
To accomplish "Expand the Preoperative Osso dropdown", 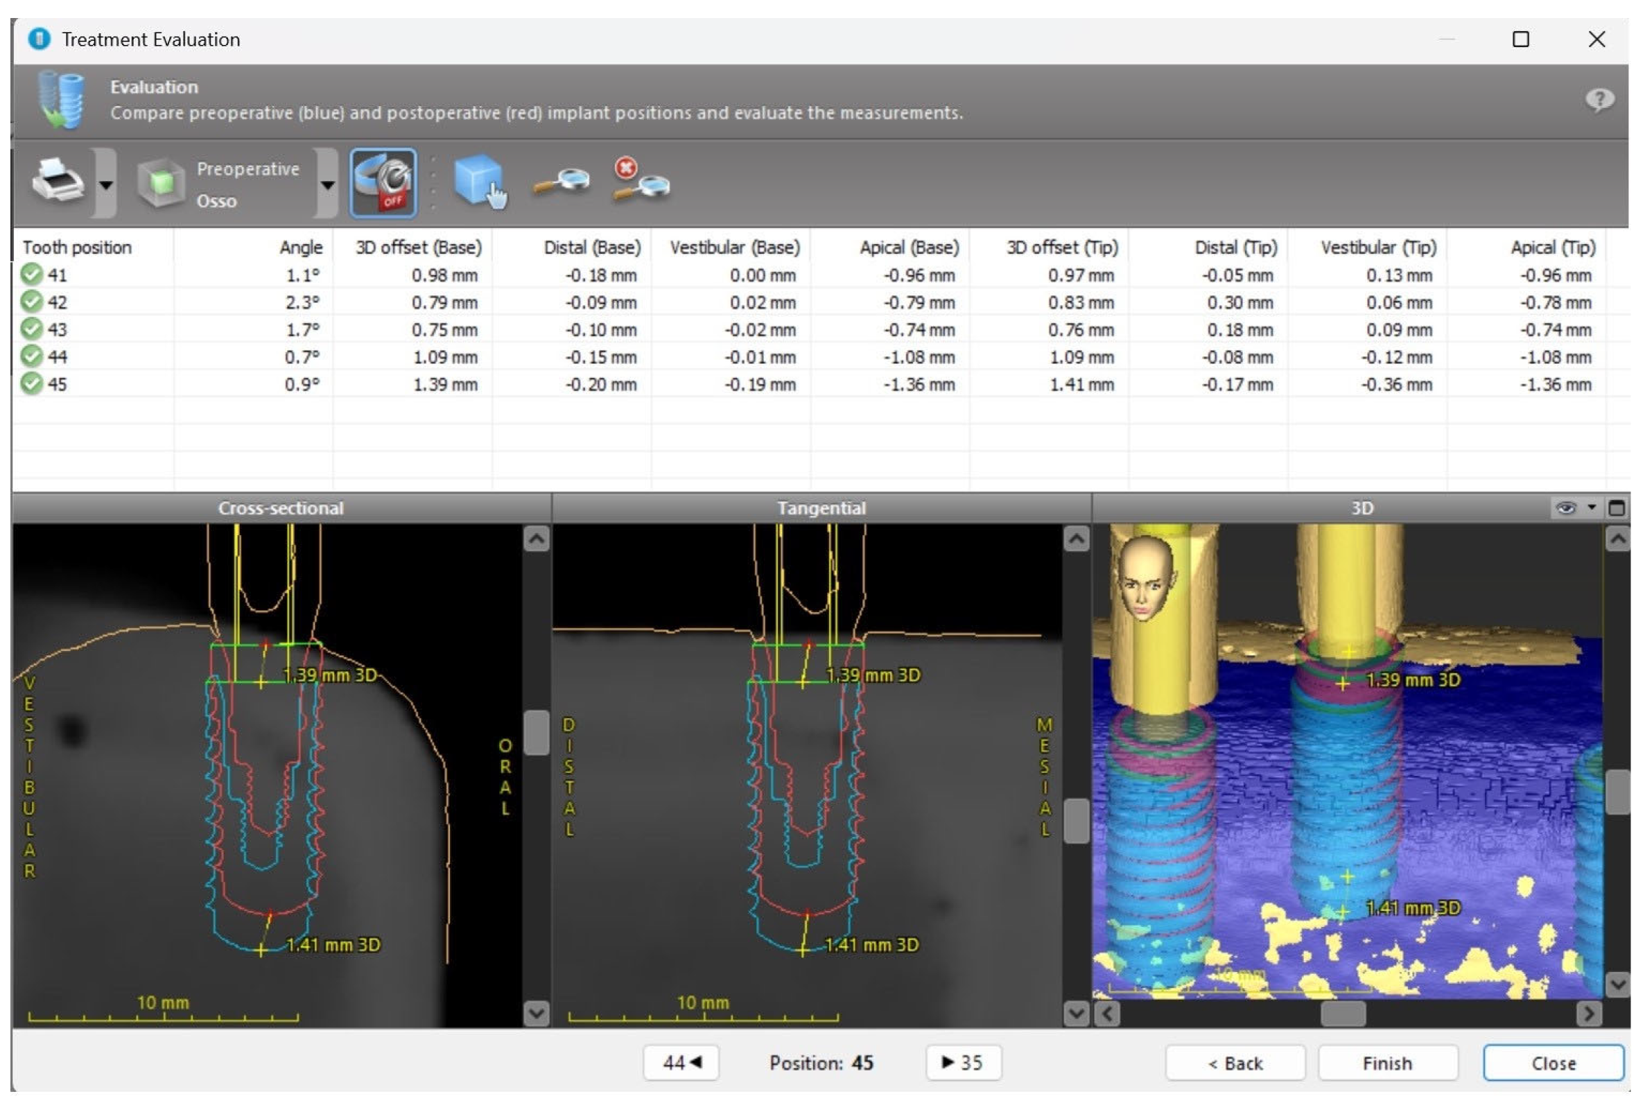I will click(x=327, y=186).
